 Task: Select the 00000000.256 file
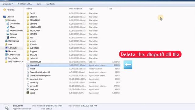(x=35, y=62)
